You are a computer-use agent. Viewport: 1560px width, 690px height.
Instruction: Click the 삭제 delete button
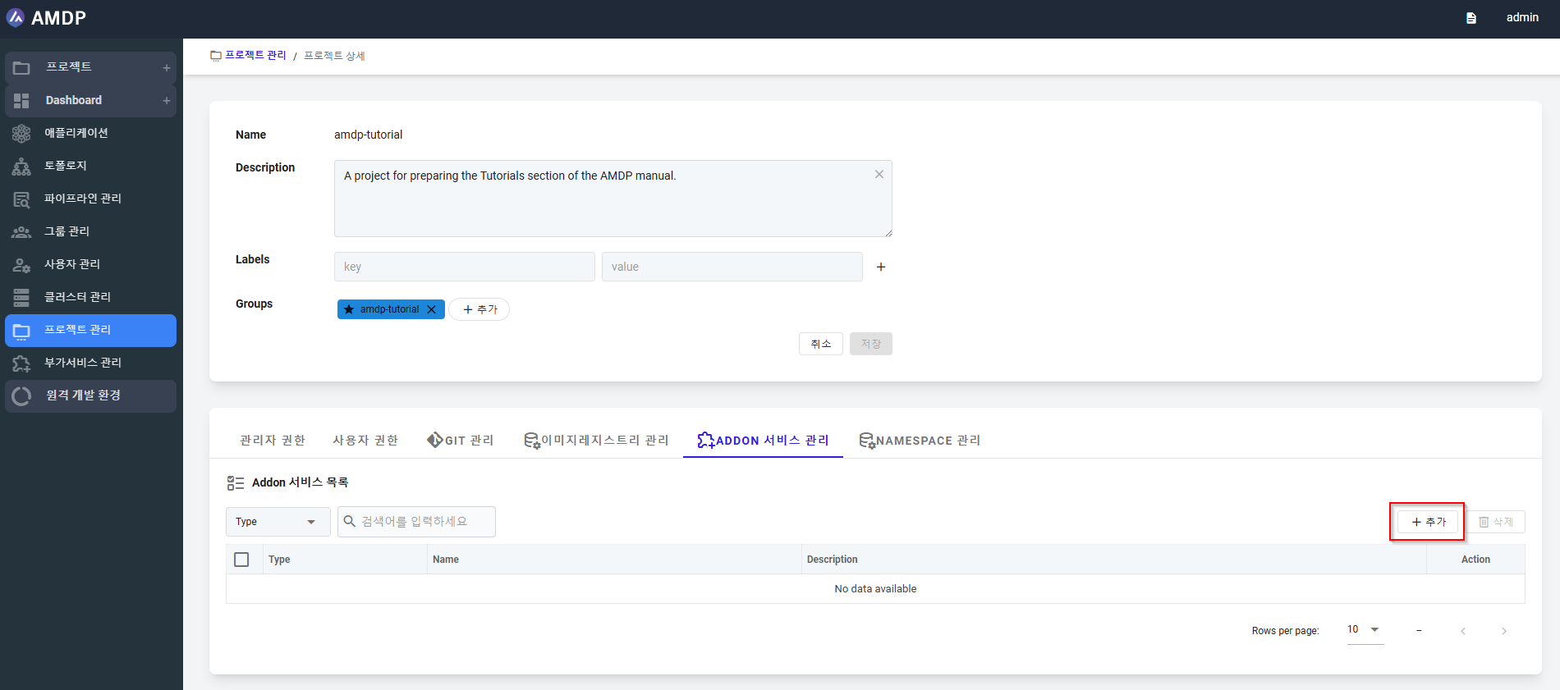[x=1496, y=522]
